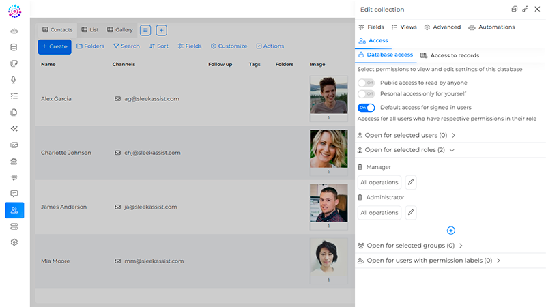Image resolution: width=546 pixels, height=307 pixels.
Task: Enable public access to read by anyone
Action: (367, 83)
